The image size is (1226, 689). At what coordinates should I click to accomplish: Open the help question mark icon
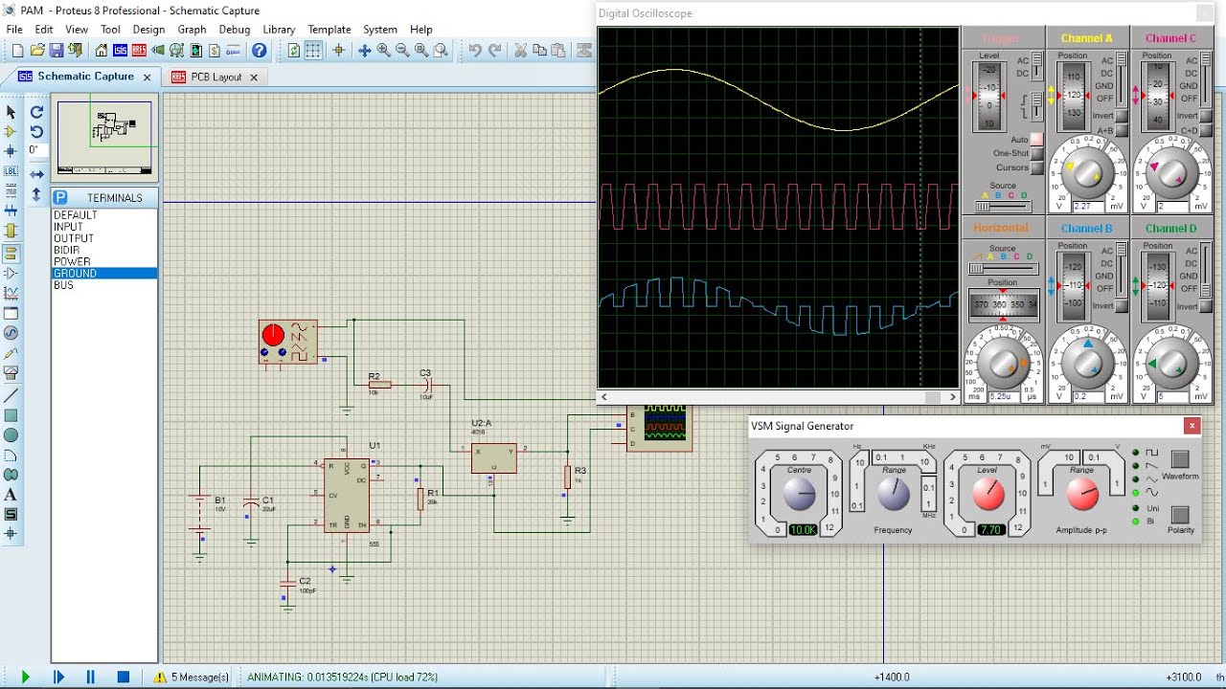(x=260, y=51)
